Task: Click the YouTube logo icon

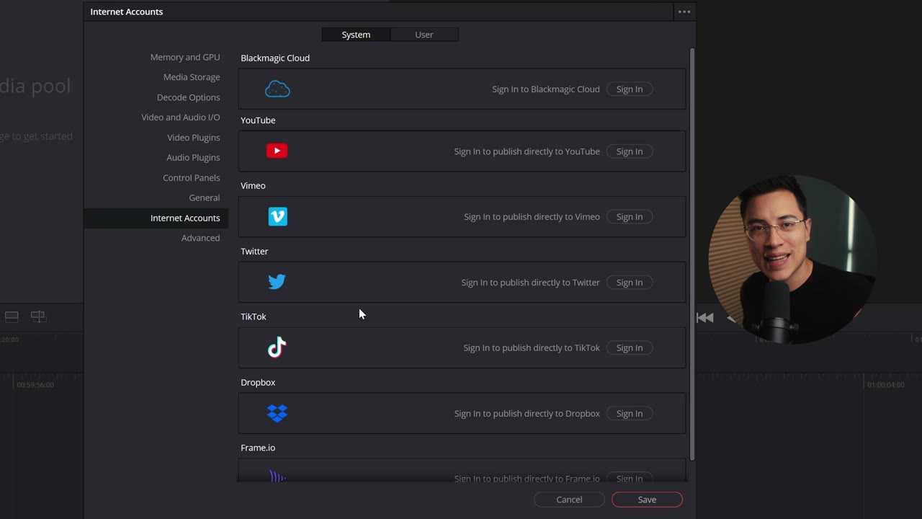Action: [x=277, y=151]
